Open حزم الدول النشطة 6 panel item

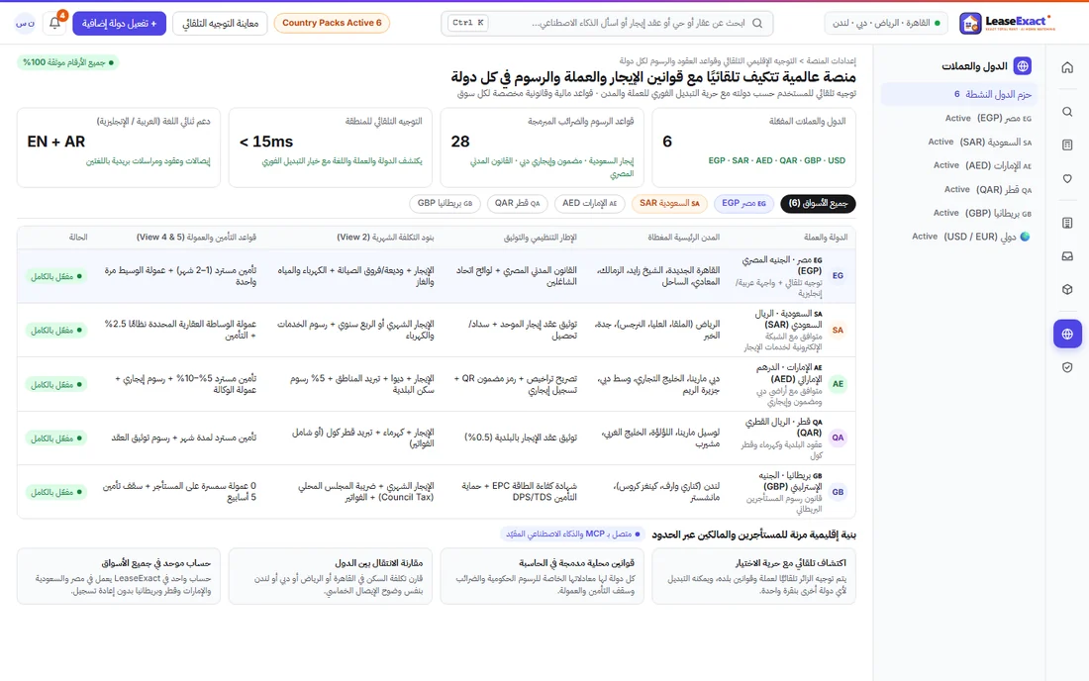959,94
